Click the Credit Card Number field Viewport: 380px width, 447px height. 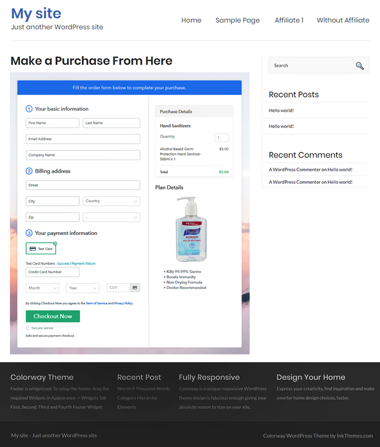click(x=52, y=272)
